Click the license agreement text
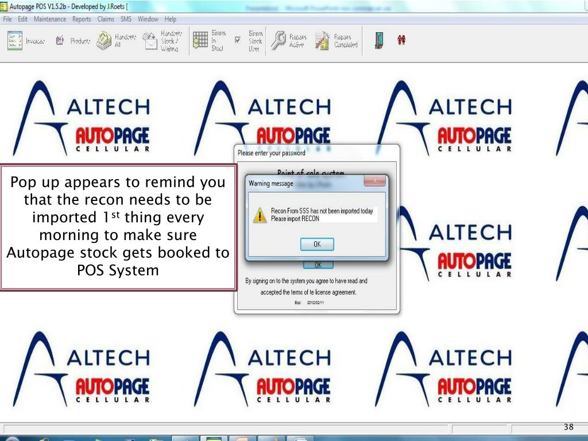This screenshot has height=441, width=588. point(307,287)
